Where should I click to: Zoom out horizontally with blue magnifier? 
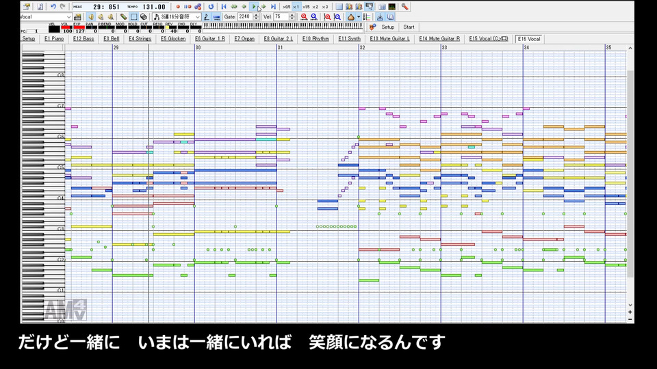point(314,16)
